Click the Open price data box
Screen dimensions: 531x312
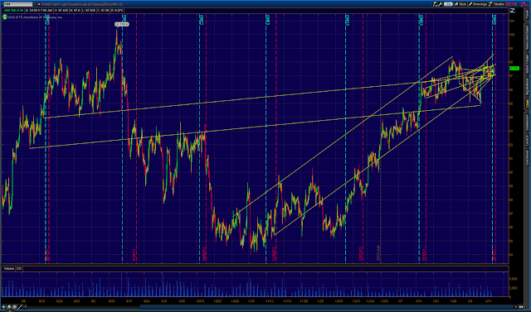pos(61,11)
